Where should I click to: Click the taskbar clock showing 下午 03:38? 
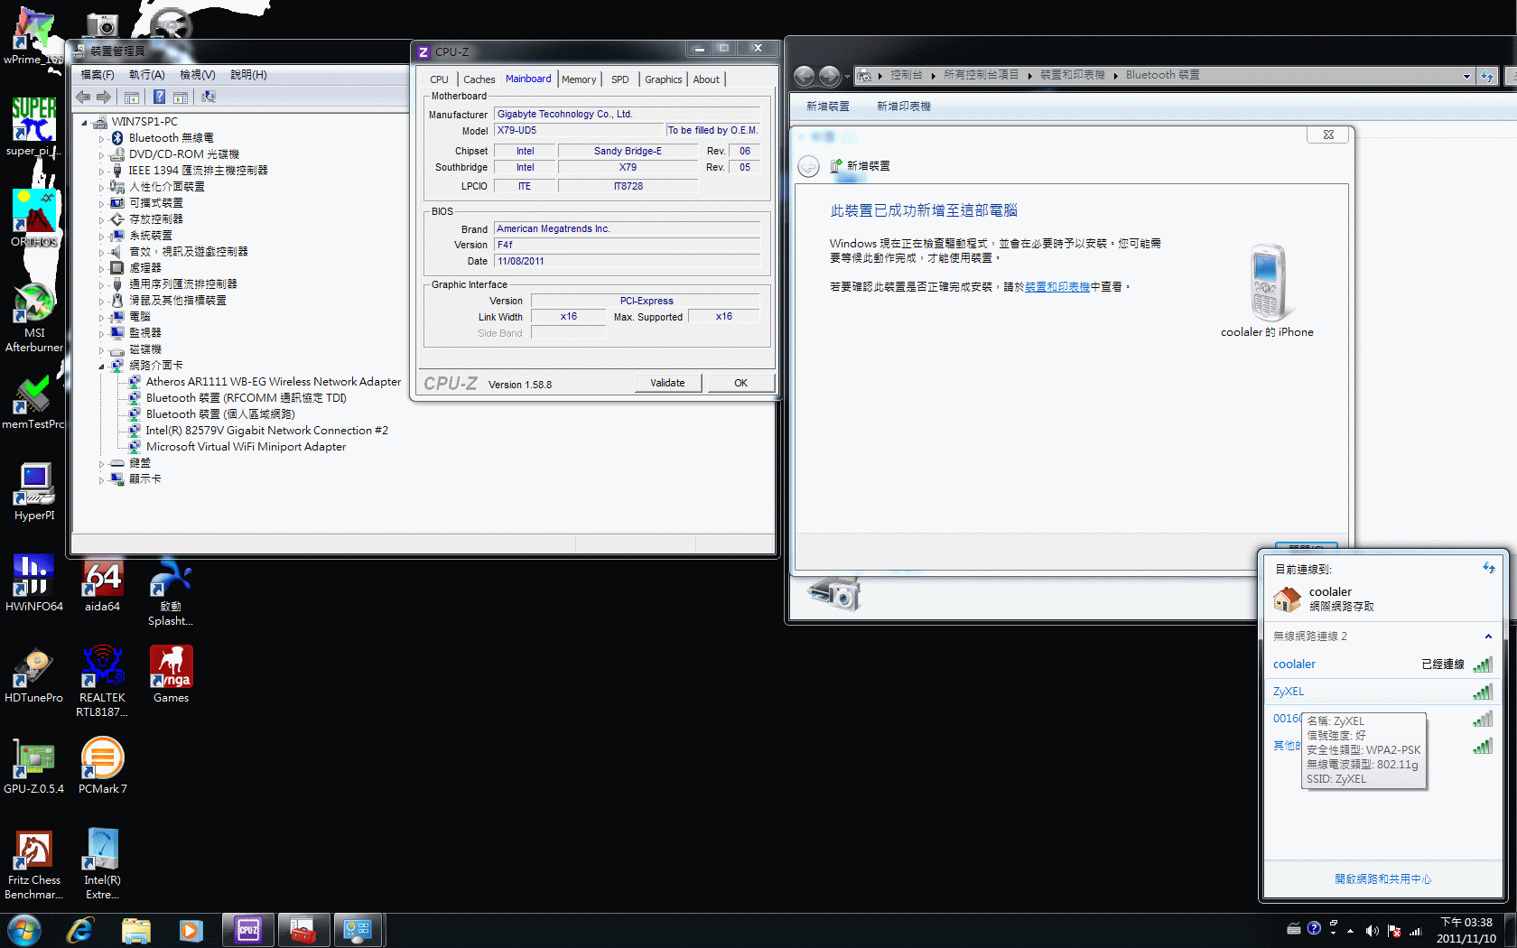pos(1466,930)
